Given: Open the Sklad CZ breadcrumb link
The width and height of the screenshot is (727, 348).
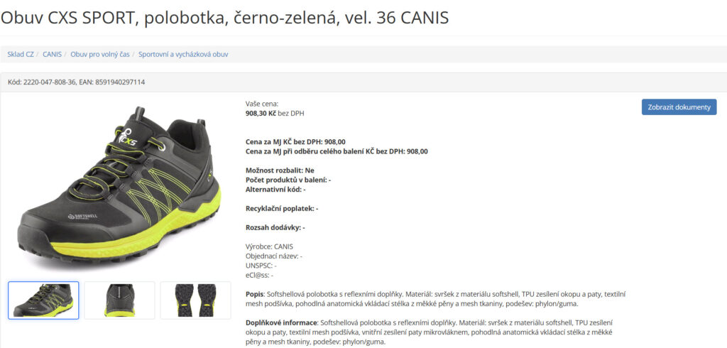Looking at the screenshot, I should click(x=21, y=54).
